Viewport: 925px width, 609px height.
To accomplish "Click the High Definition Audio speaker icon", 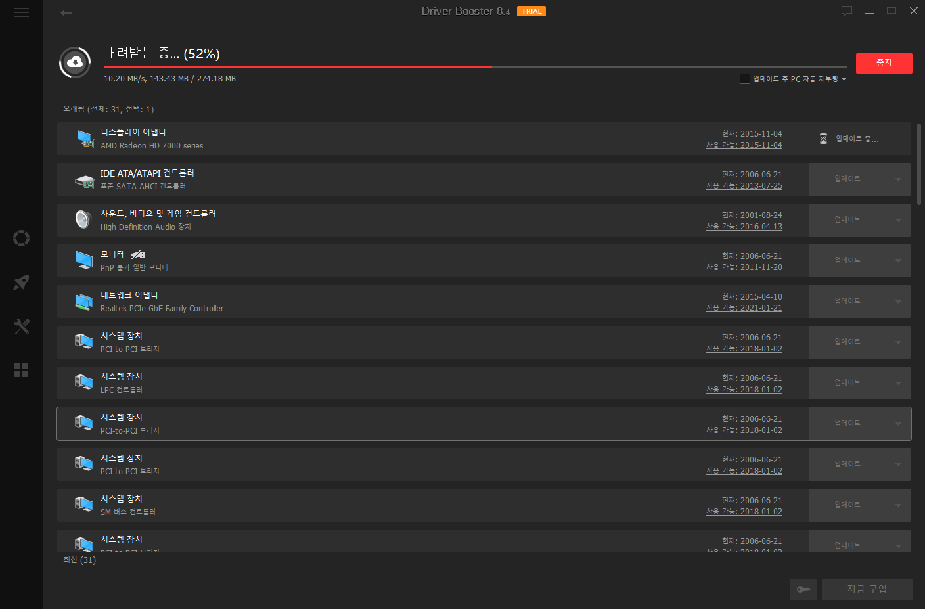I will pos(83,219).
